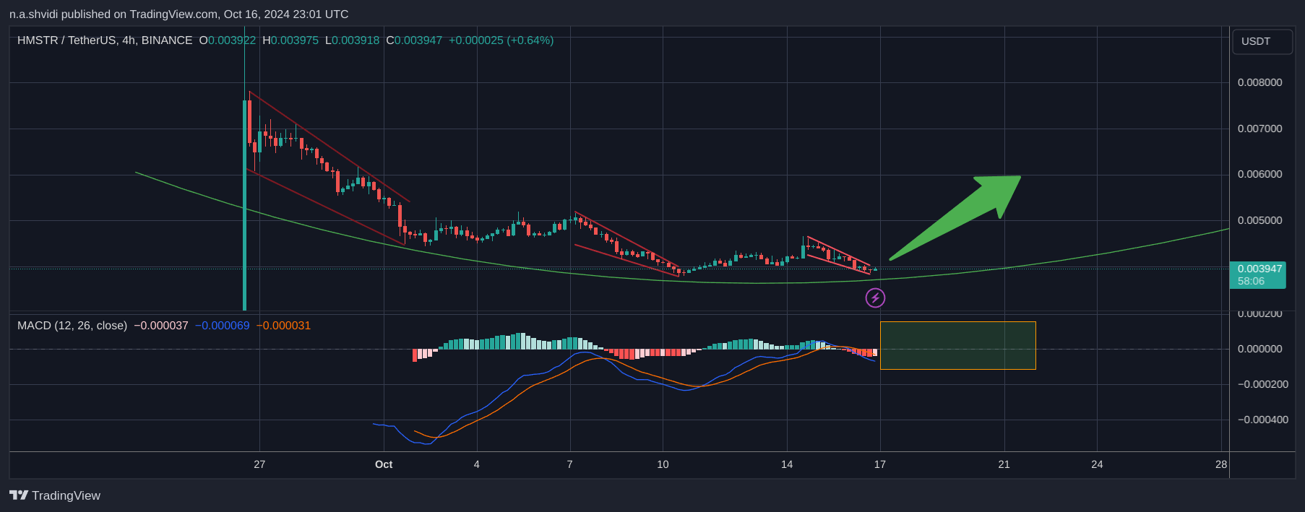The height and width of the screenshot is (512, 1305).
Task: Click the 10 date label on time axis
Action: (663, 464)
